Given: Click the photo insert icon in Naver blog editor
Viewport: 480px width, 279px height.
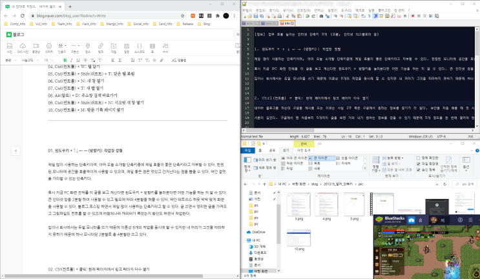Looking at the screenshot, I should pos(10,46).
